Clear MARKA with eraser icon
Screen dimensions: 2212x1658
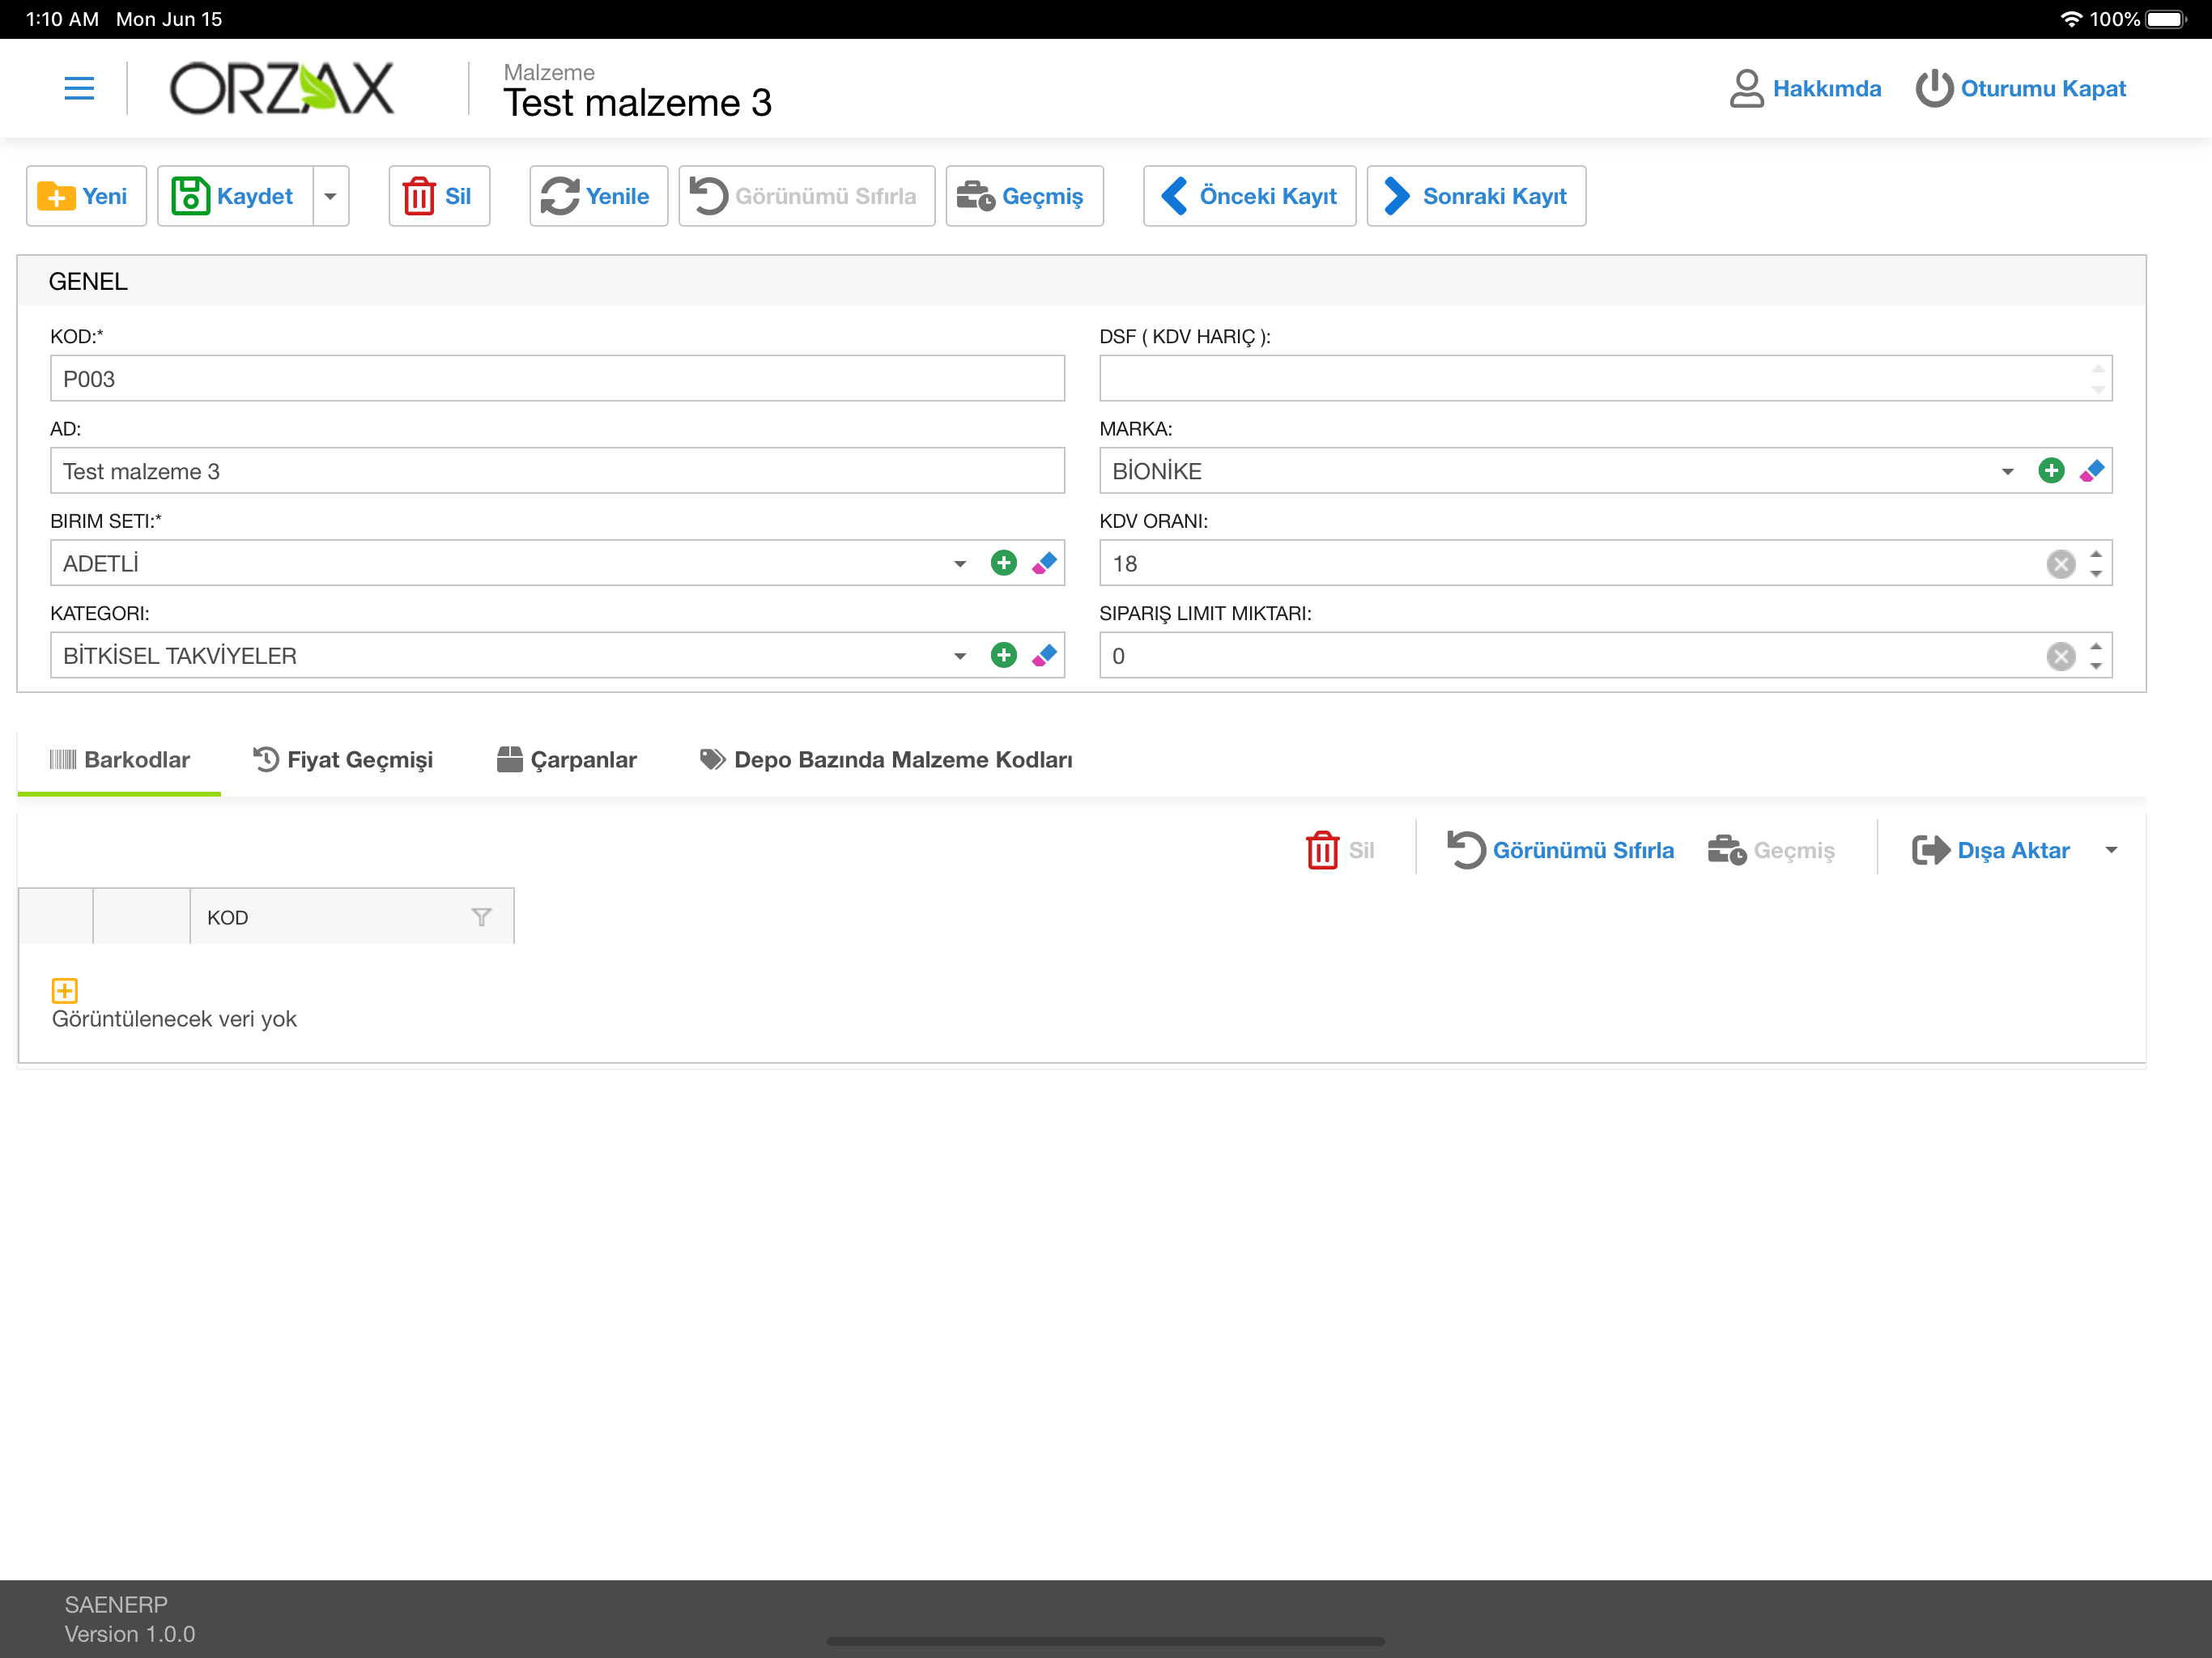[2092, 471]
